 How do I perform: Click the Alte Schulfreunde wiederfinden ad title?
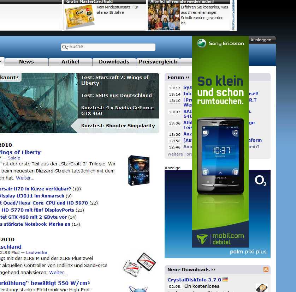(182, 2)
